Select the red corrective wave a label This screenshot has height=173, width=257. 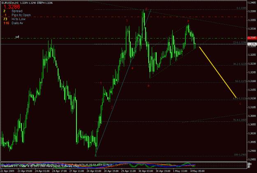148,85
